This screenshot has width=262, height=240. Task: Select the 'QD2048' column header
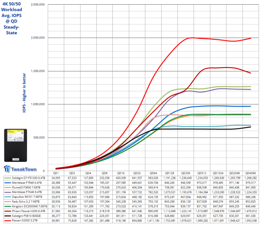tap(234, 173)
